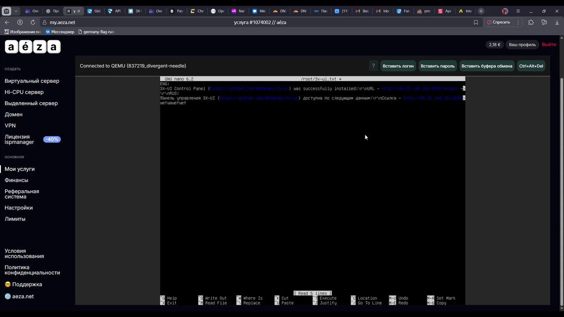
Task: Go back using the browser back arrow
Action: point(7,22)
